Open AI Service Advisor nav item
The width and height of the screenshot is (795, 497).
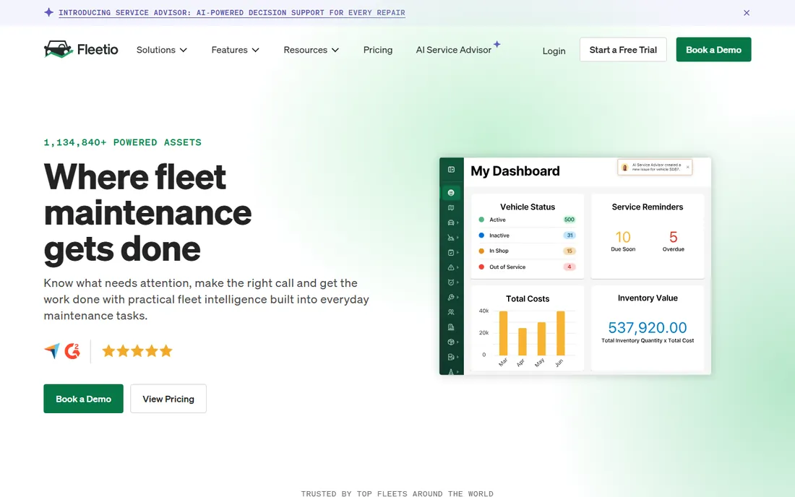454,50
